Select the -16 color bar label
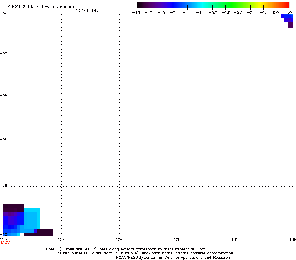The image size is (296, 260). [136, 13]
